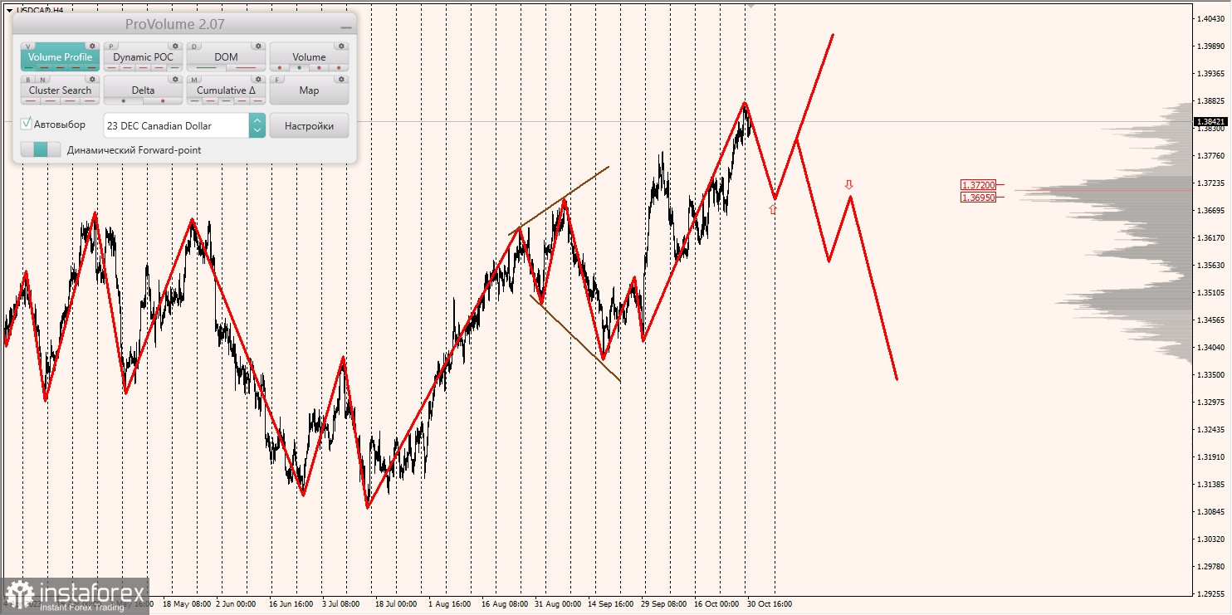The width and height of the screenshot is (1232, 615).
Task: Turn on the Volume module
Action: coord(309,57)
